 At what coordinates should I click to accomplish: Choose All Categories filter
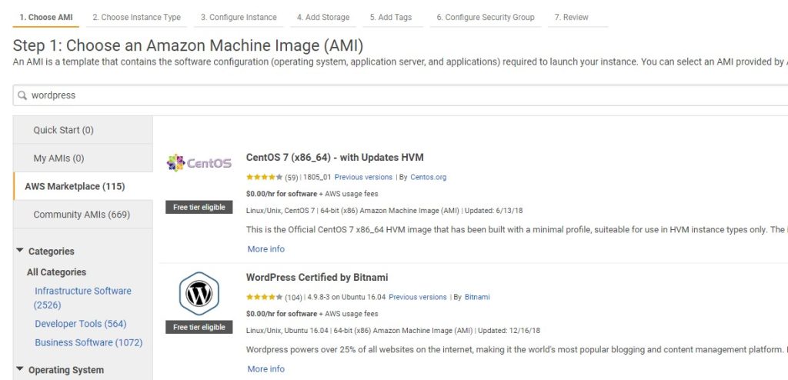pyautogui.click(x=56, y=272)
